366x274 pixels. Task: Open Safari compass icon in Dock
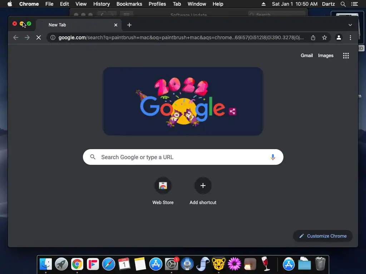click(x=109, y=264)
